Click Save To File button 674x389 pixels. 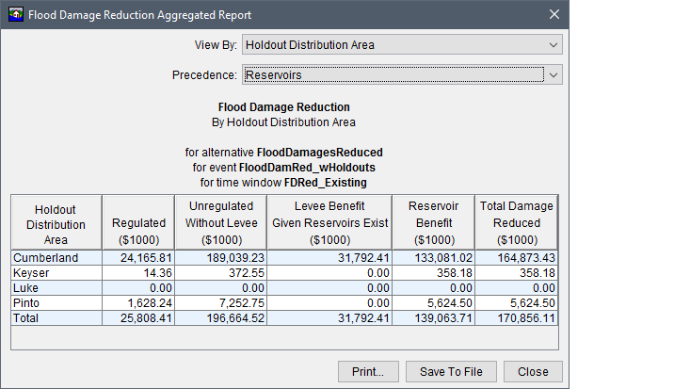point(451,371)
